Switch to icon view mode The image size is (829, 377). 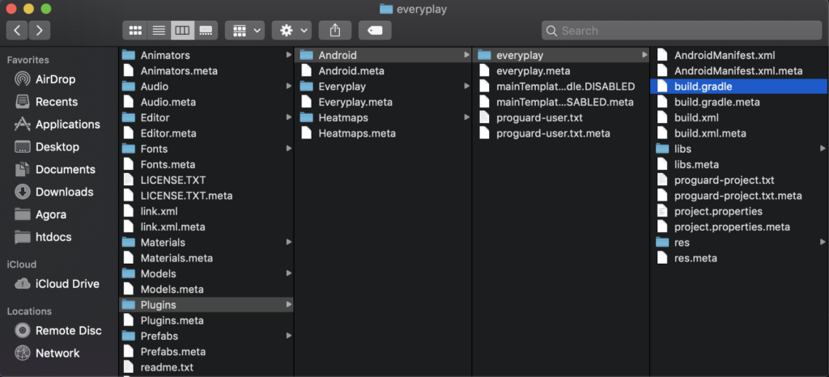pos(135,31)
